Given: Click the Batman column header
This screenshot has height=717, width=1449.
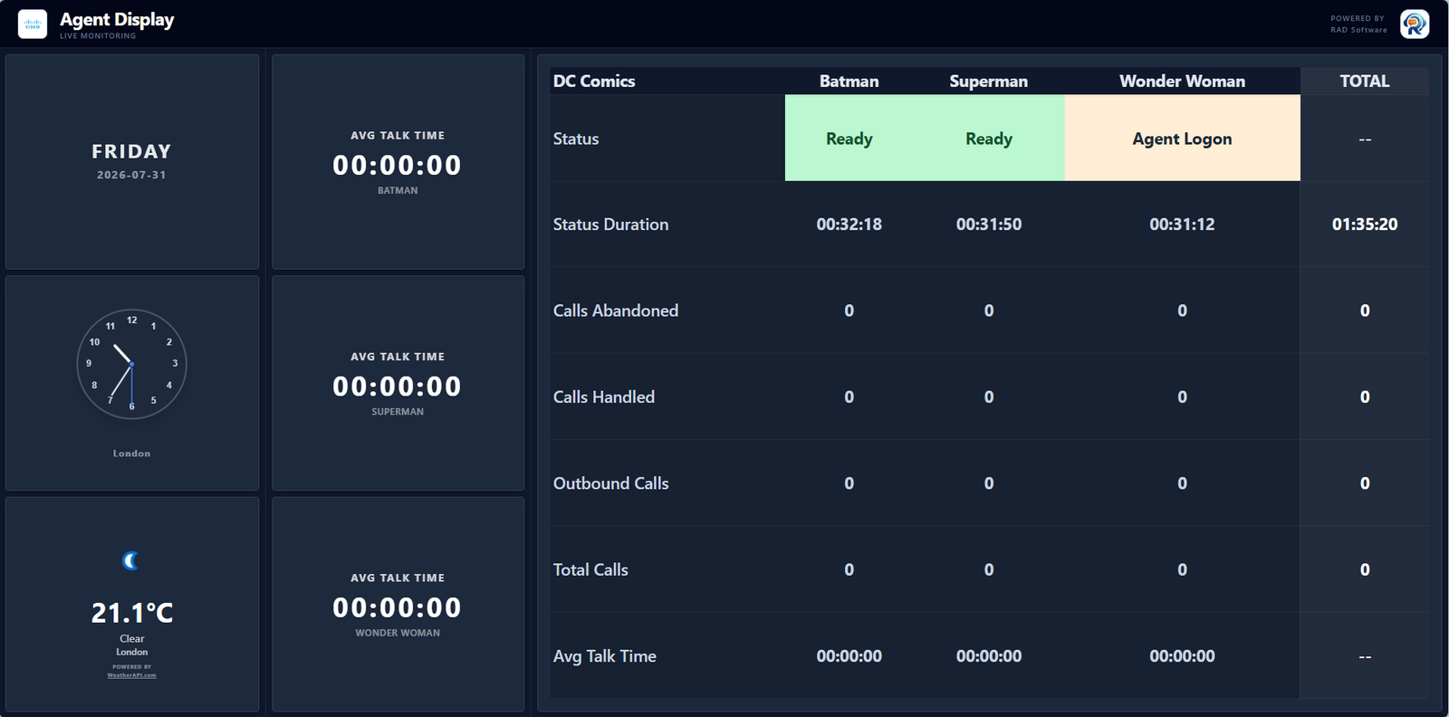Looking at the screenshot, I should pyautogui.click(x=849, y=81).
